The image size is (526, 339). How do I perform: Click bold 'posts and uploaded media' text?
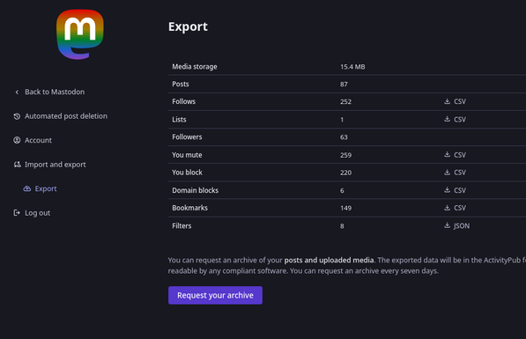pos(330,261)
